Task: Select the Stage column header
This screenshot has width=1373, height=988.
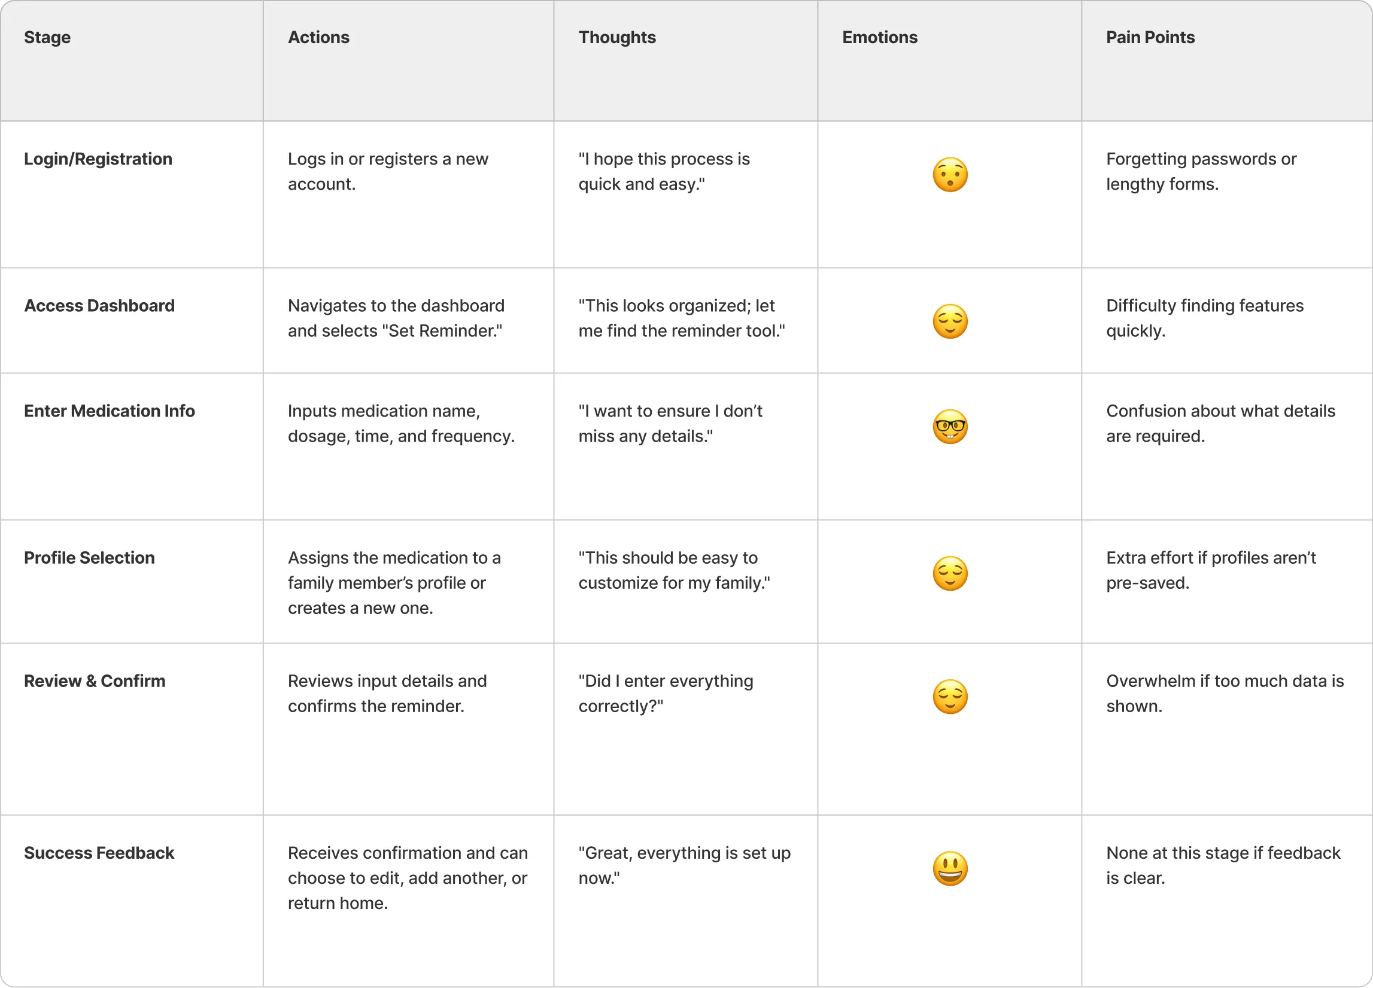Action: (47, 38)
